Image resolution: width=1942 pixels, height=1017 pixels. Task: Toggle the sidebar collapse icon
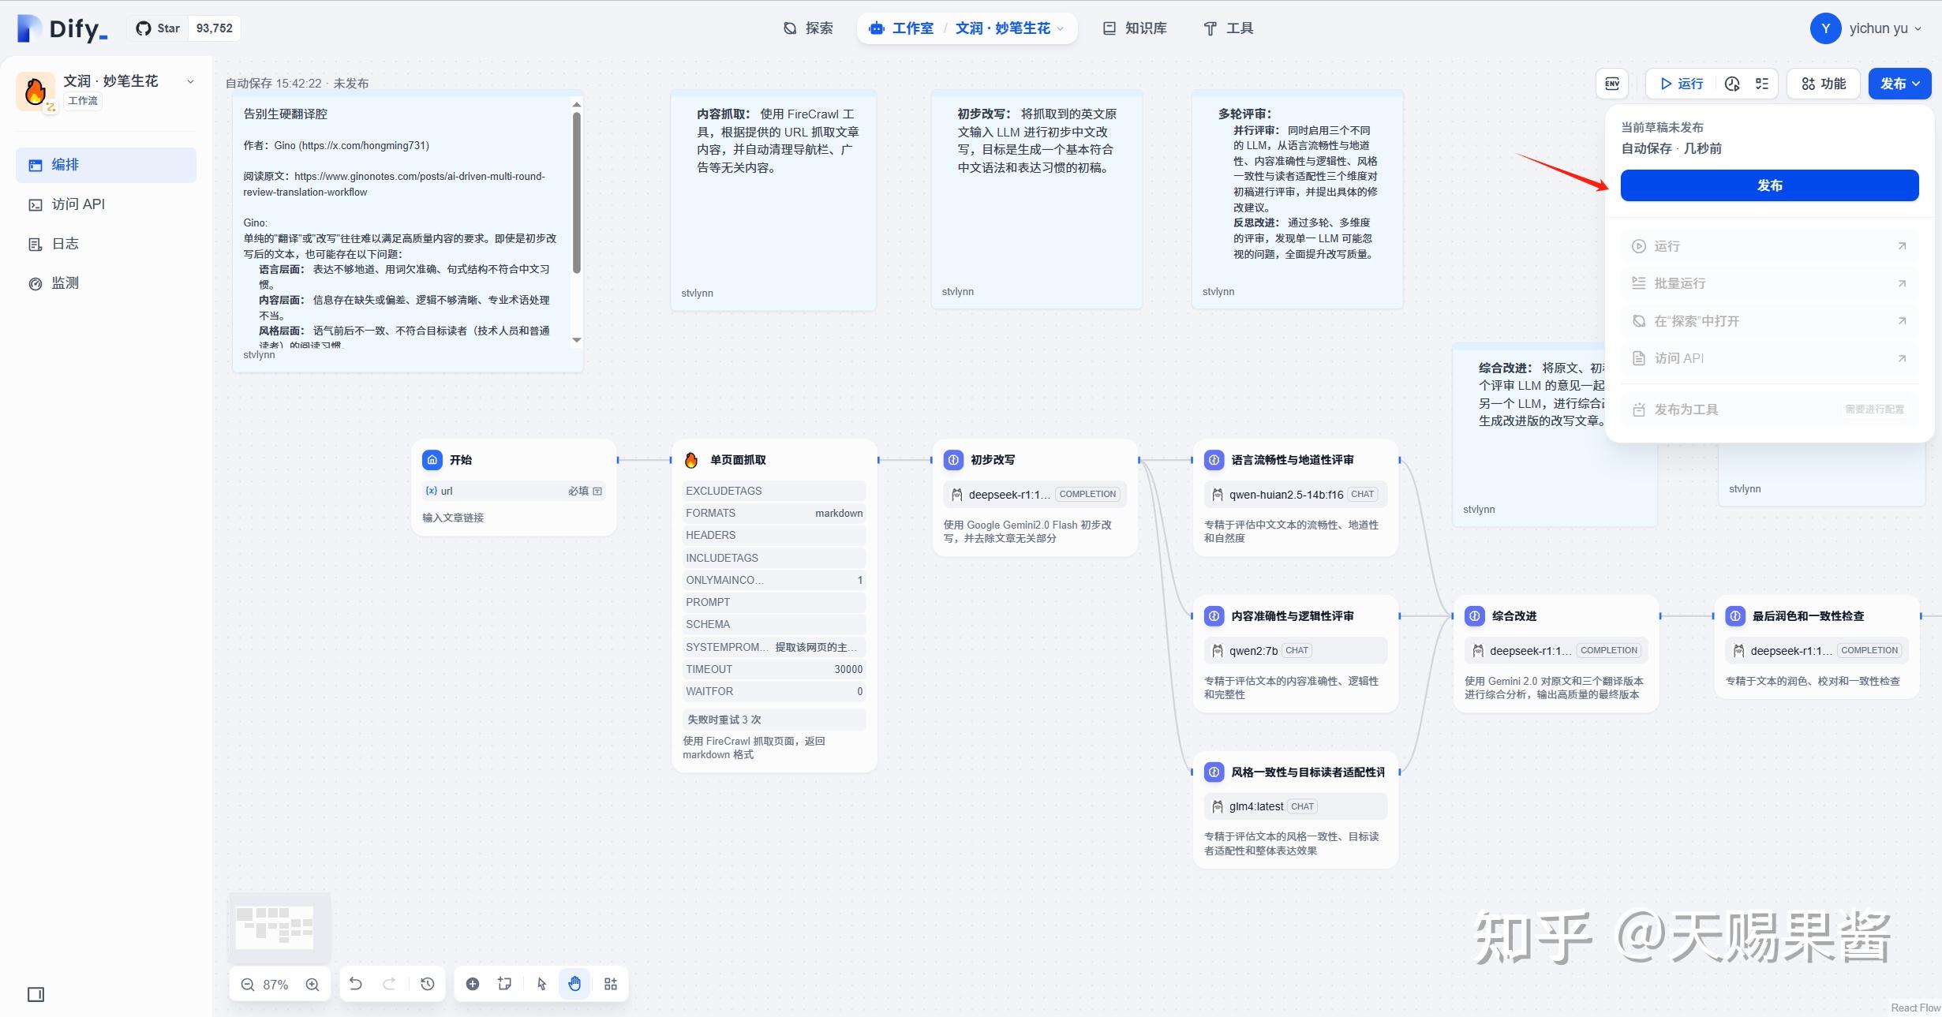tap(36, 994)
